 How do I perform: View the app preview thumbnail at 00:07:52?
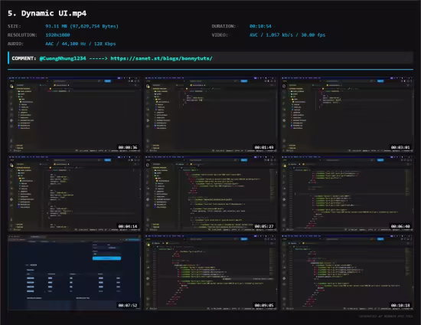click(74, 273)
